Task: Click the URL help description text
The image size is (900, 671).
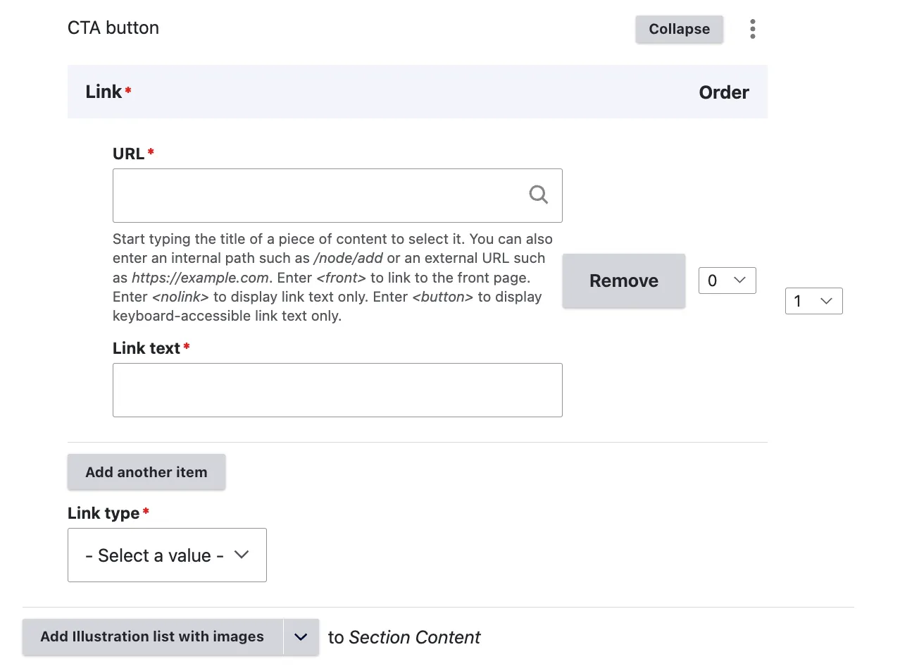Action: pyautogui.click(x=332, y=278)
